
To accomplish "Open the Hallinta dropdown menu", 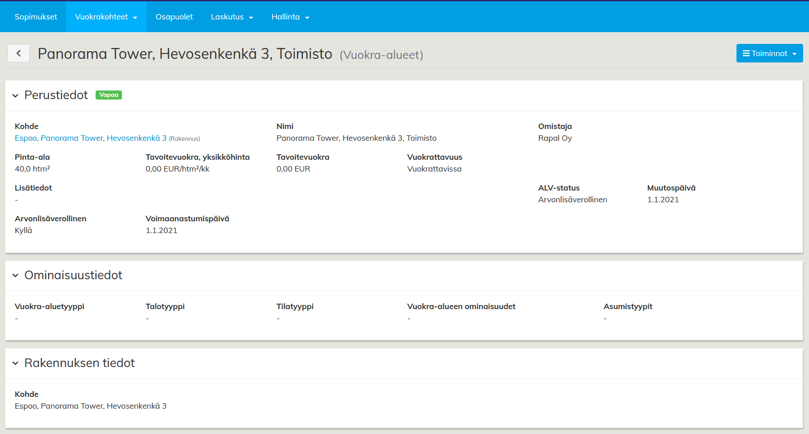I will [x=290, y=17].
